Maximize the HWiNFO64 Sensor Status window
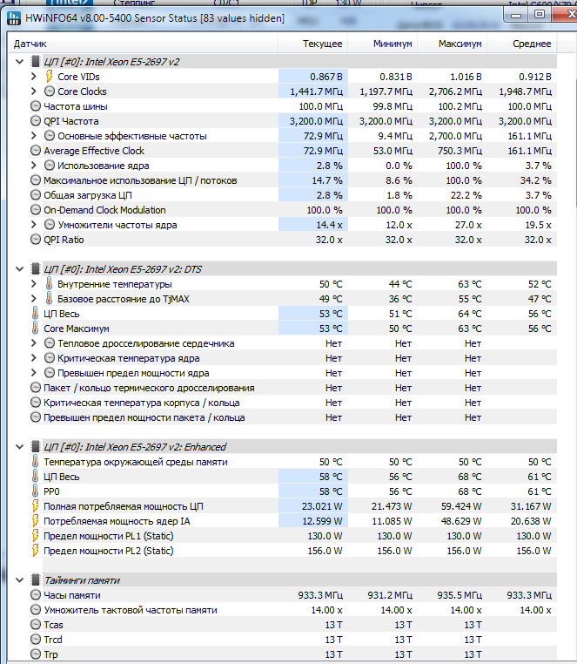The image size is (577, 664). (540, 15)
